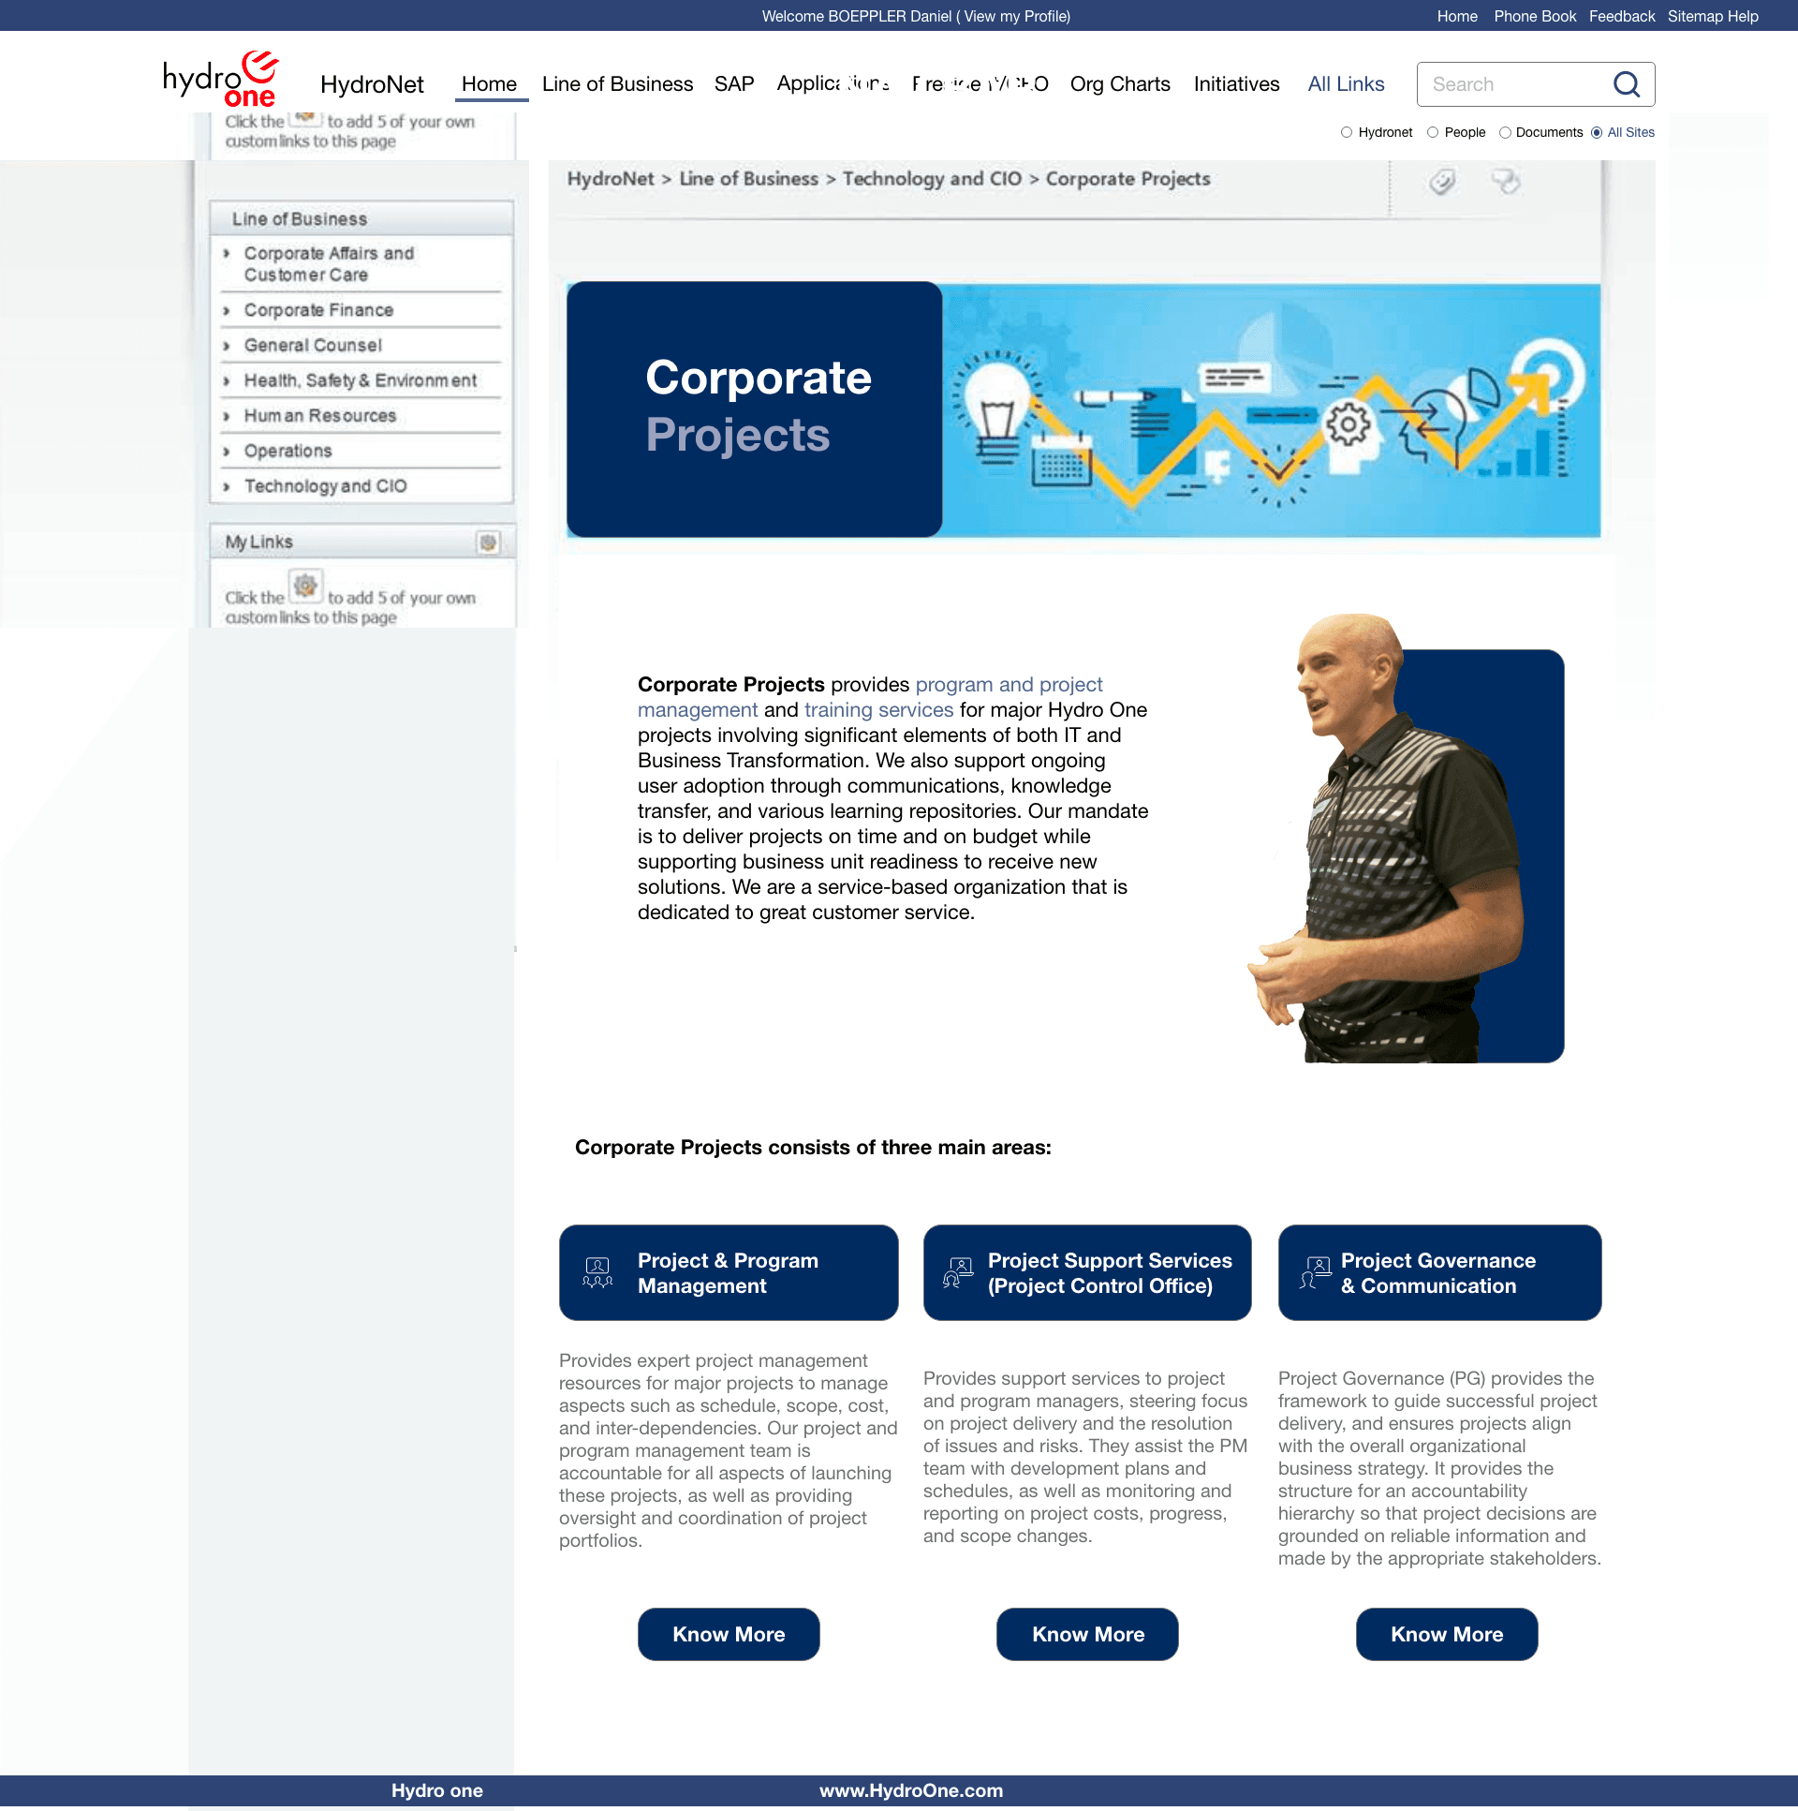
Task: Open the Initiatives menu item
Action: click(1236, 84)
